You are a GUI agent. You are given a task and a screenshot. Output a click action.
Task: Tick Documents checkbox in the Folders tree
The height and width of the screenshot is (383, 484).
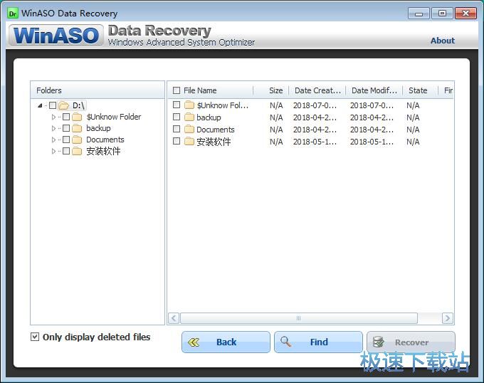(66, 140)
